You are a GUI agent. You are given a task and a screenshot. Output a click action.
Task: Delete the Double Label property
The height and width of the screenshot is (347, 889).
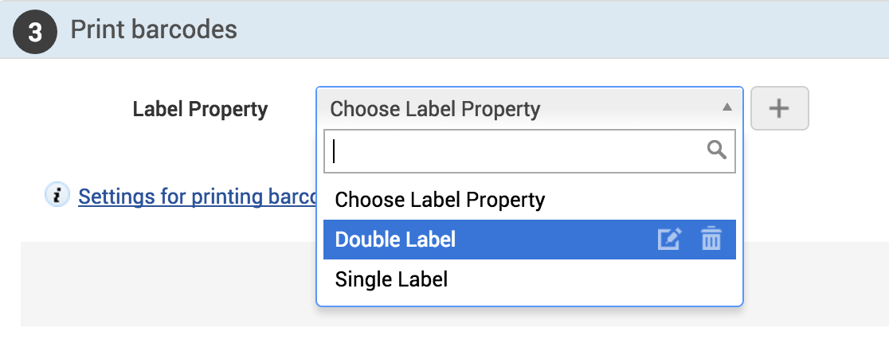pyautogui.click(x=711, y=240)
